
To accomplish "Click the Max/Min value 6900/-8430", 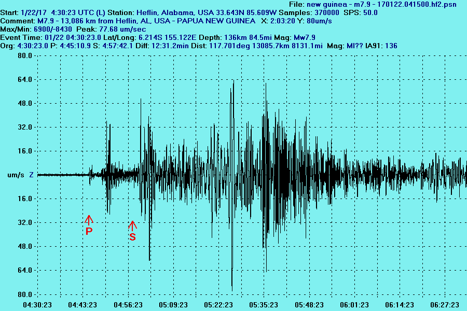I will (53, 30).
